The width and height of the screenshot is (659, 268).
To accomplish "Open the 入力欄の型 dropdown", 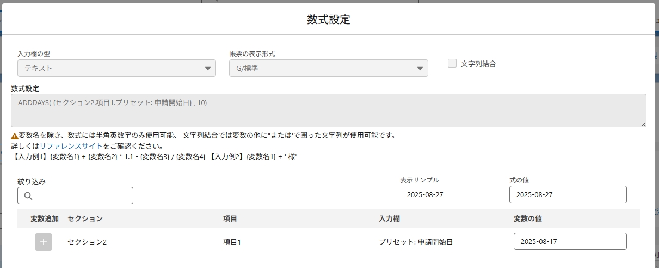I will [x=116, y=68].
